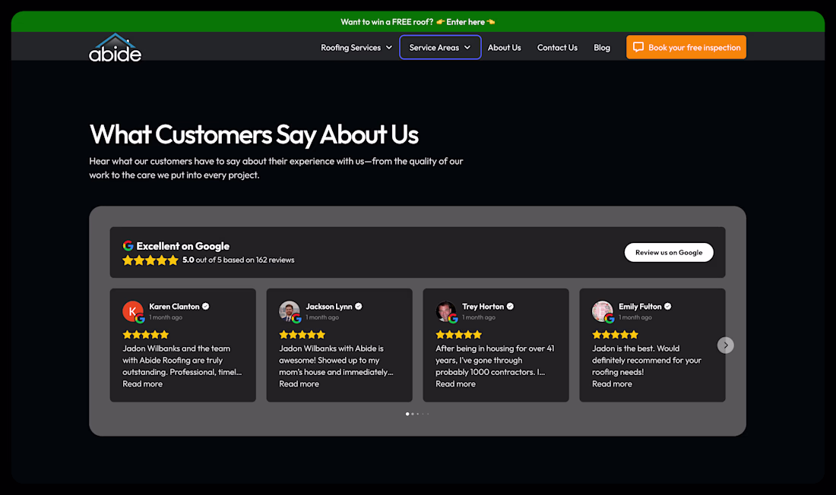This screenshot has width=836, height=495.
Task: Open the Service Areas menu
Action: tap(440, 47)
